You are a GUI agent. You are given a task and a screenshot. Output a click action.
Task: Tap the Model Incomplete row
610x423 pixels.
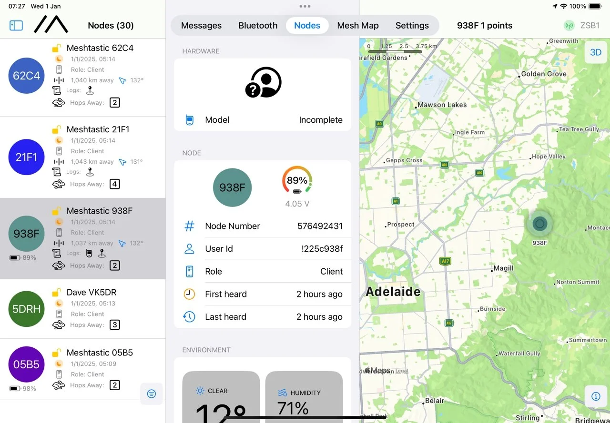(x=263, y=120)
